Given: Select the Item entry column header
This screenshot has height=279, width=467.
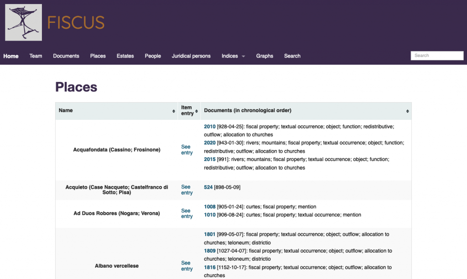Looking at the screenshot, I should click(x=189, y=111).
